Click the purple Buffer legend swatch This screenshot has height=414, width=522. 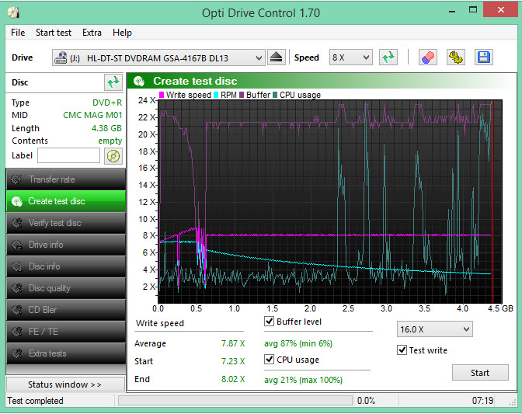(x=242, y=95)
